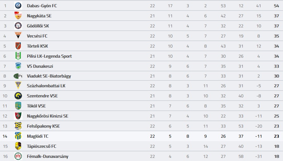Screen dimensions: 283x161
Task: Click the Viadukt SE-Biatorbágy logo
Action: pos(18,76)
